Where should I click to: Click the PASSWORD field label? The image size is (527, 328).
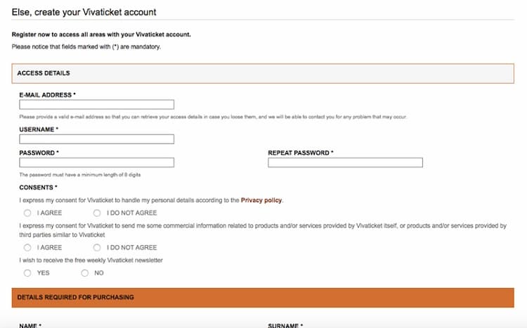click(x=39, y=153)
